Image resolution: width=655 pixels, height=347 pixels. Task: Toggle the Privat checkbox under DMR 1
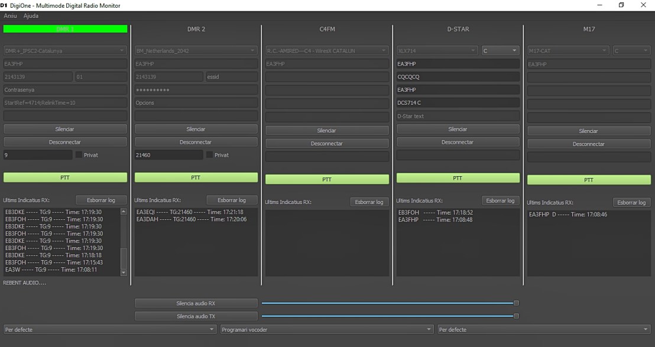tap(79, 155)
